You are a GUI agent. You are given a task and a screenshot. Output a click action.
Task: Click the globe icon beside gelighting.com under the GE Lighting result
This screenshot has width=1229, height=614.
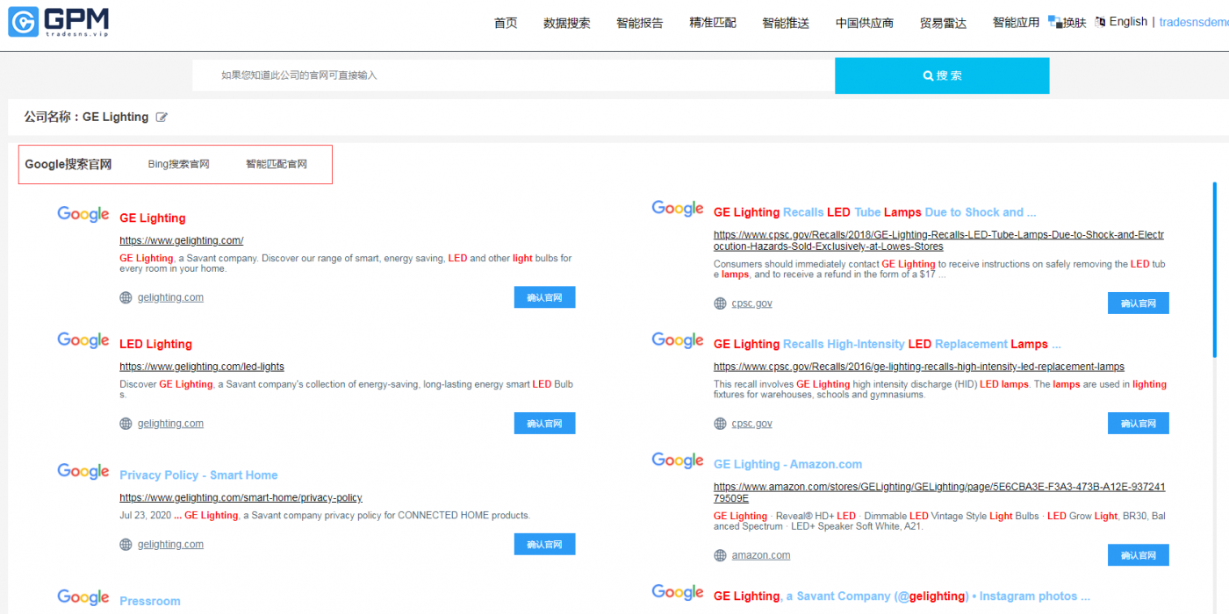click(126, 297)
